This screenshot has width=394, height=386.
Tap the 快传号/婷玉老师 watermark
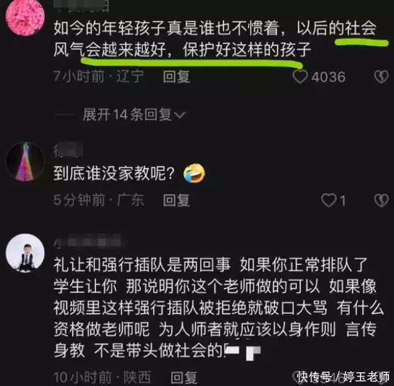[x=343, y=377]
